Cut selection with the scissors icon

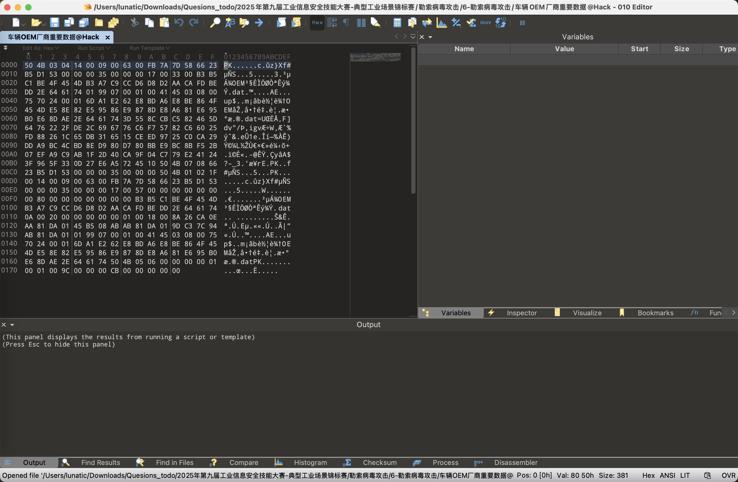coord(134,22)
